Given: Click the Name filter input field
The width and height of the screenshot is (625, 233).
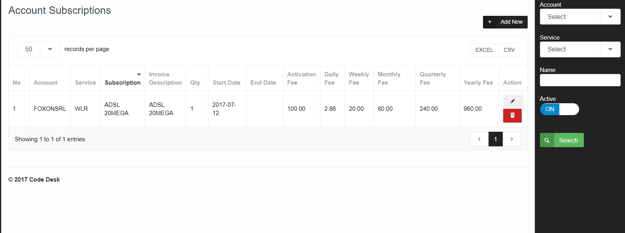Looking at the screenshot, I should tap(580, 80).
